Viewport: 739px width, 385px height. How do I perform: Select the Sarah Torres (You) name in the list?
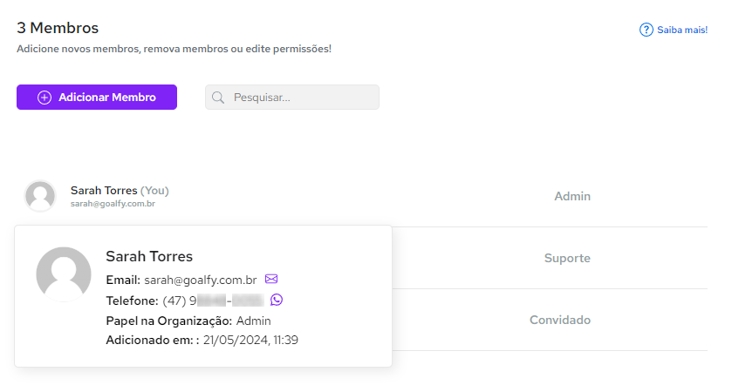pyautogui.click(x=120, y=191)
